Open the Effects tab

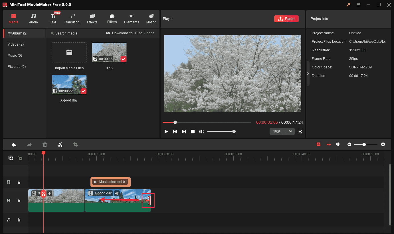click(x=92, y=19)
